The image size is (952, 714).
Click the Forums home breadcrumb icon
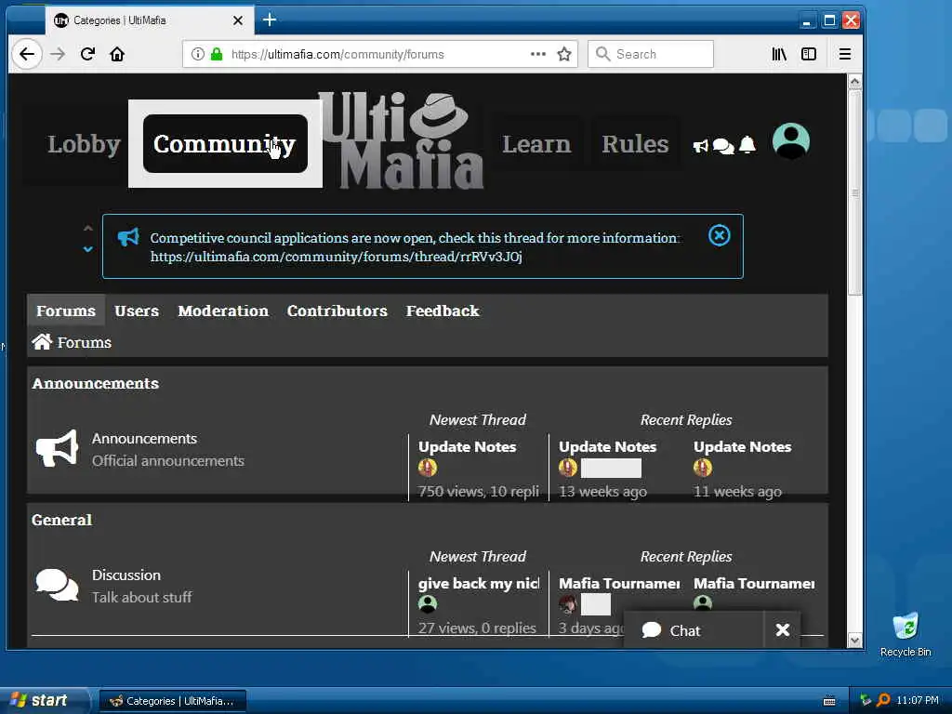(42, 342)
